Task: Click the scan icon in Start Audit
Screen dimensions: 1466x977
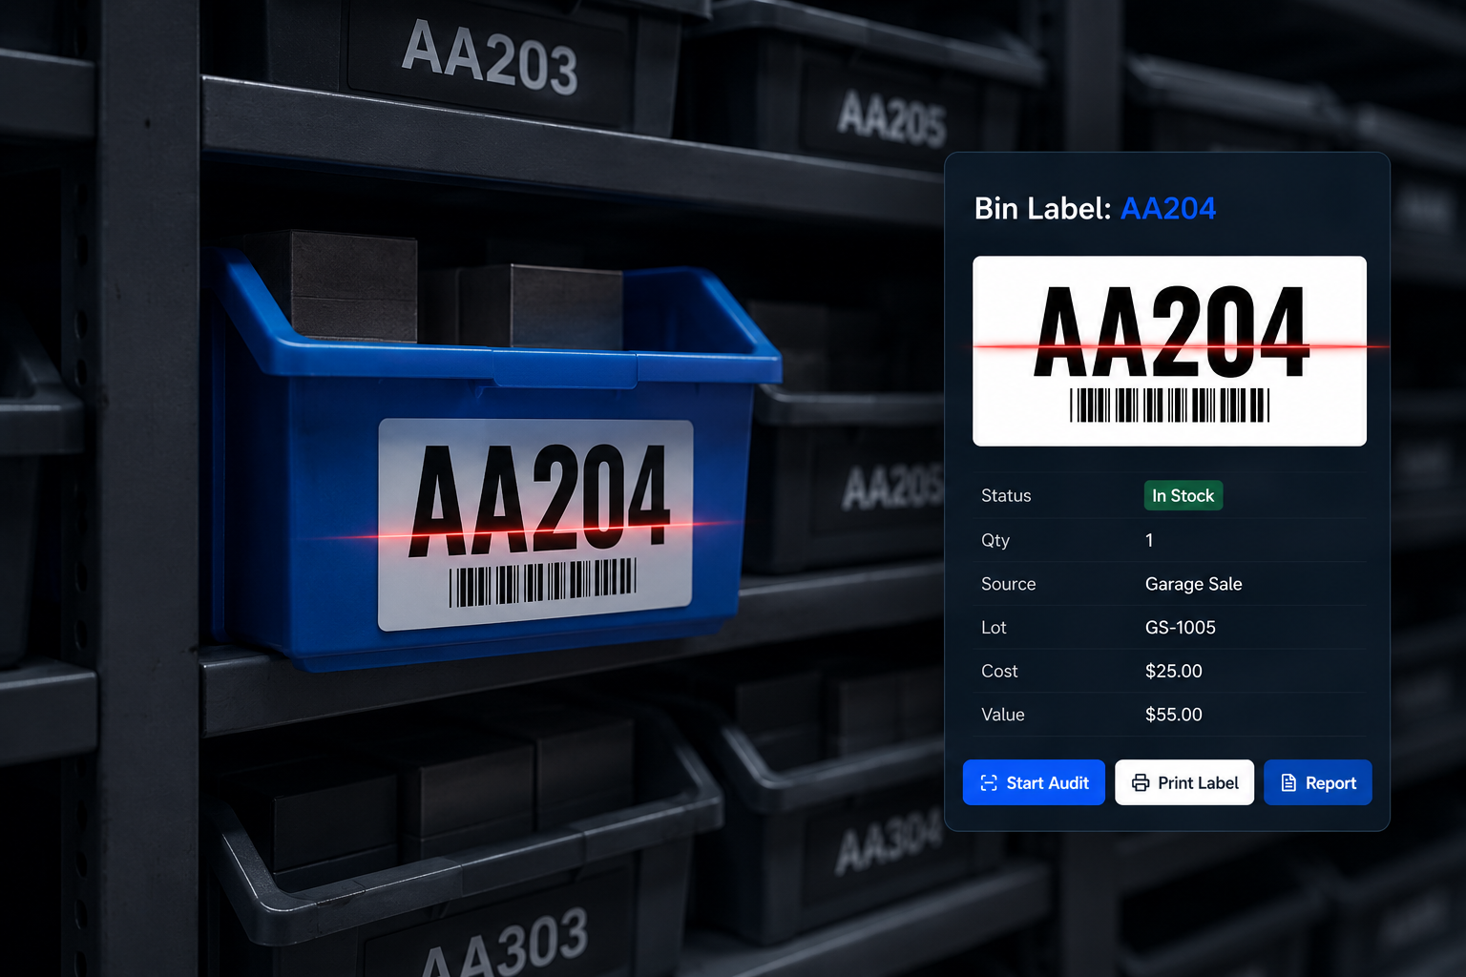Action: tap(989, 783)
